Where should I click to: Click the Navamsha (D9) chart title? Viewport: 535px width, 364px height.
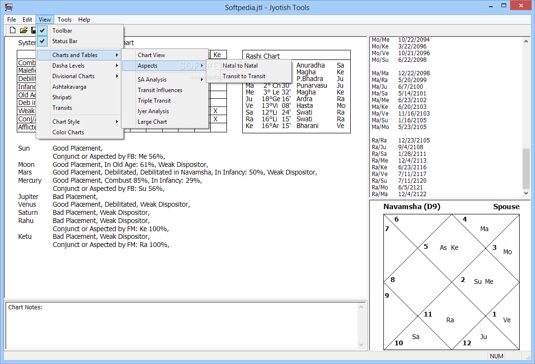click(x=412, y=206)
